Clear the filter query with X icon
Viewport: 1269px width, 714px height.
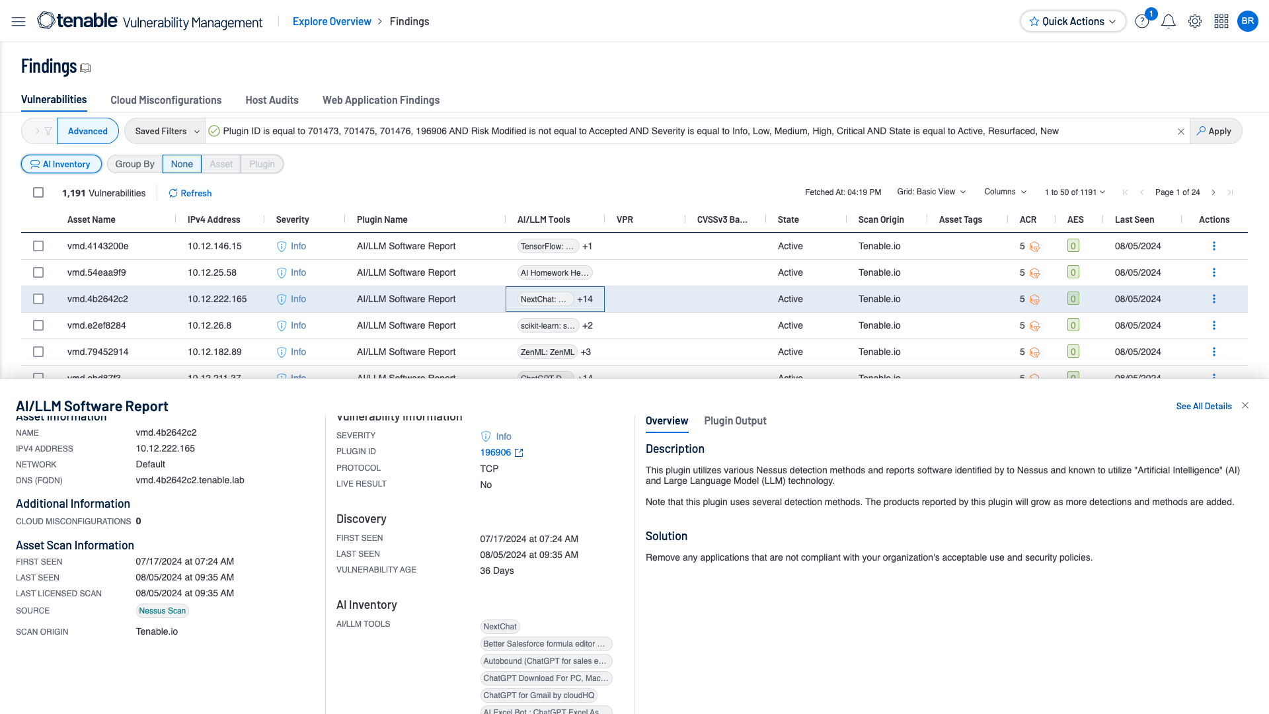point(1180,132)
